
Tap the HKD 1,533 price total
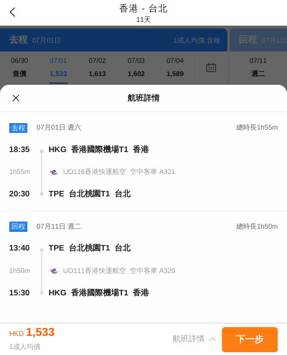pos(32,333)
